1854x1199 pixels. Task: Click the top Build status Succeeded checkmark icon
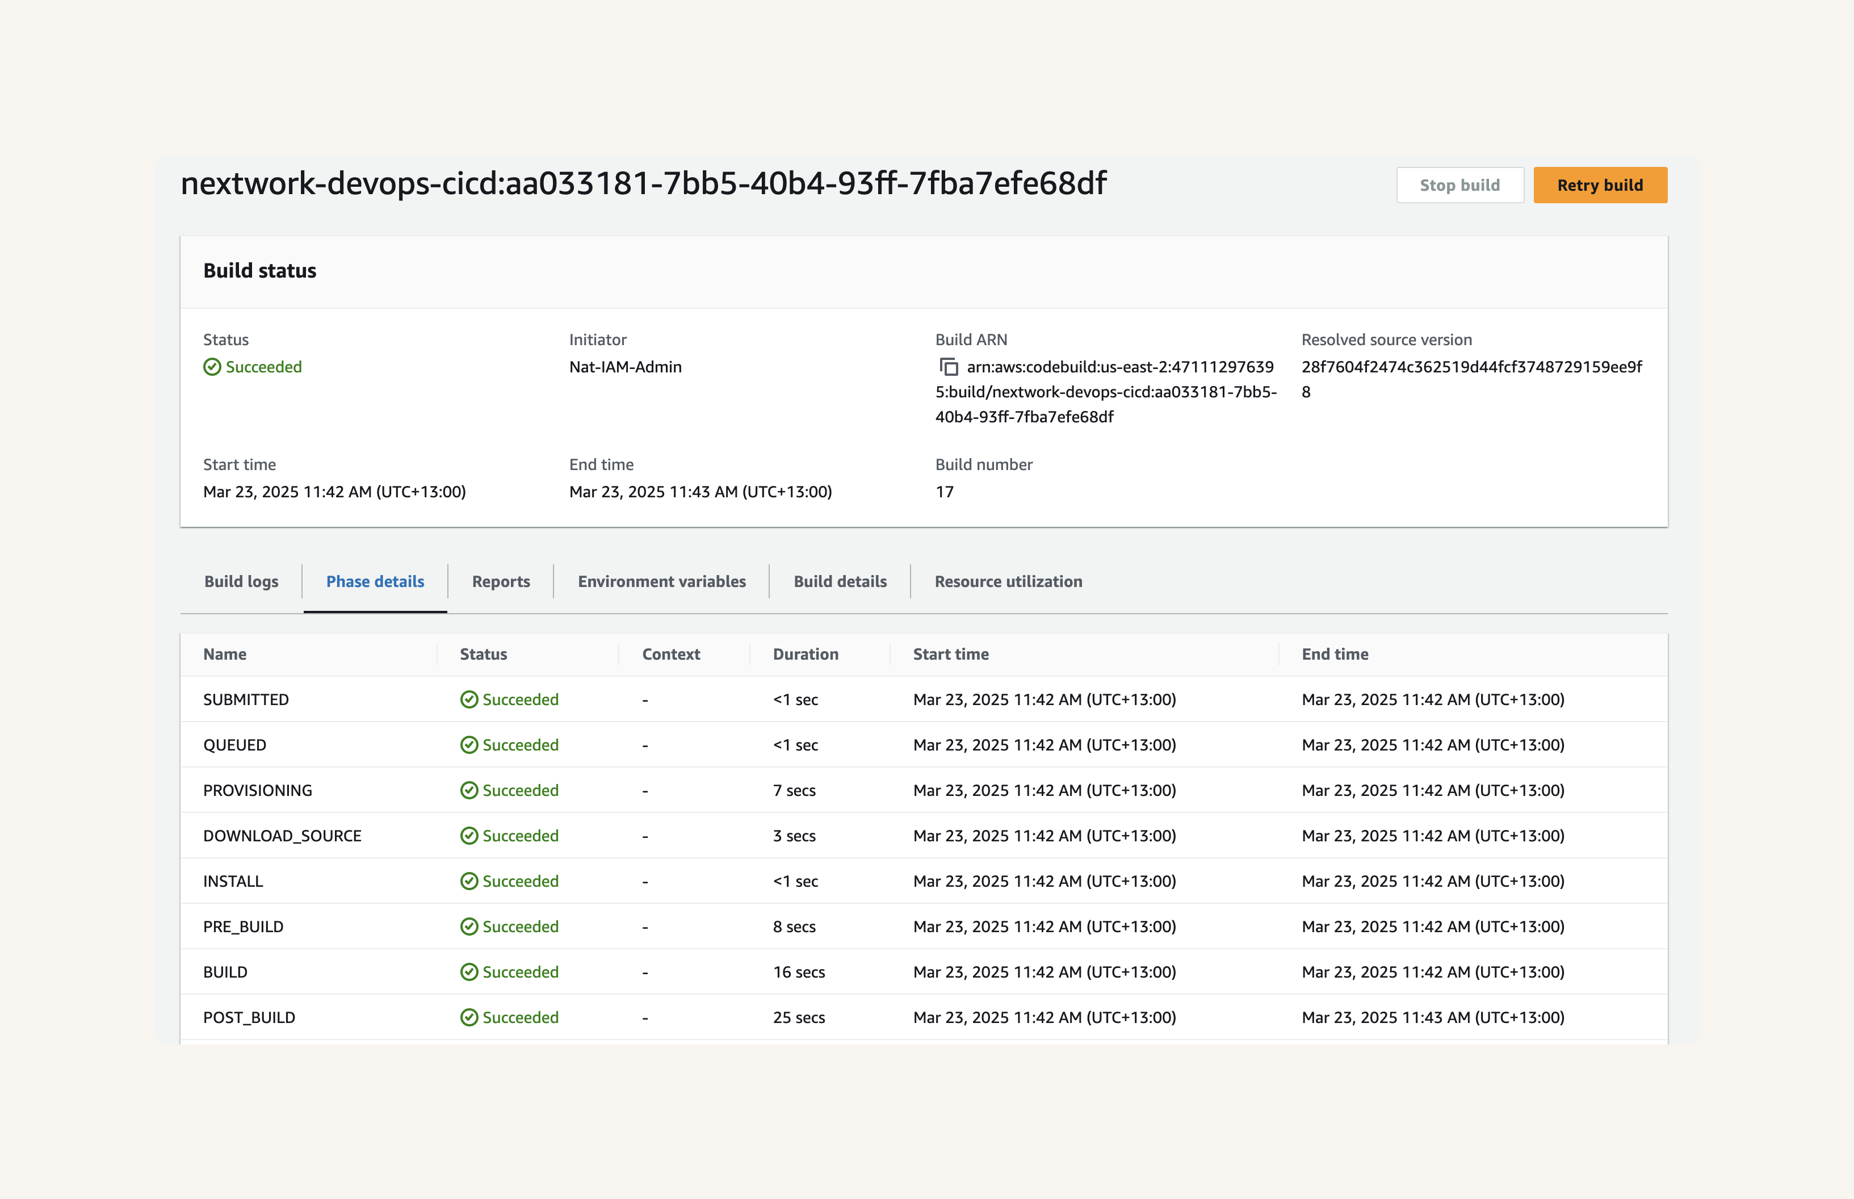[212, 367]
